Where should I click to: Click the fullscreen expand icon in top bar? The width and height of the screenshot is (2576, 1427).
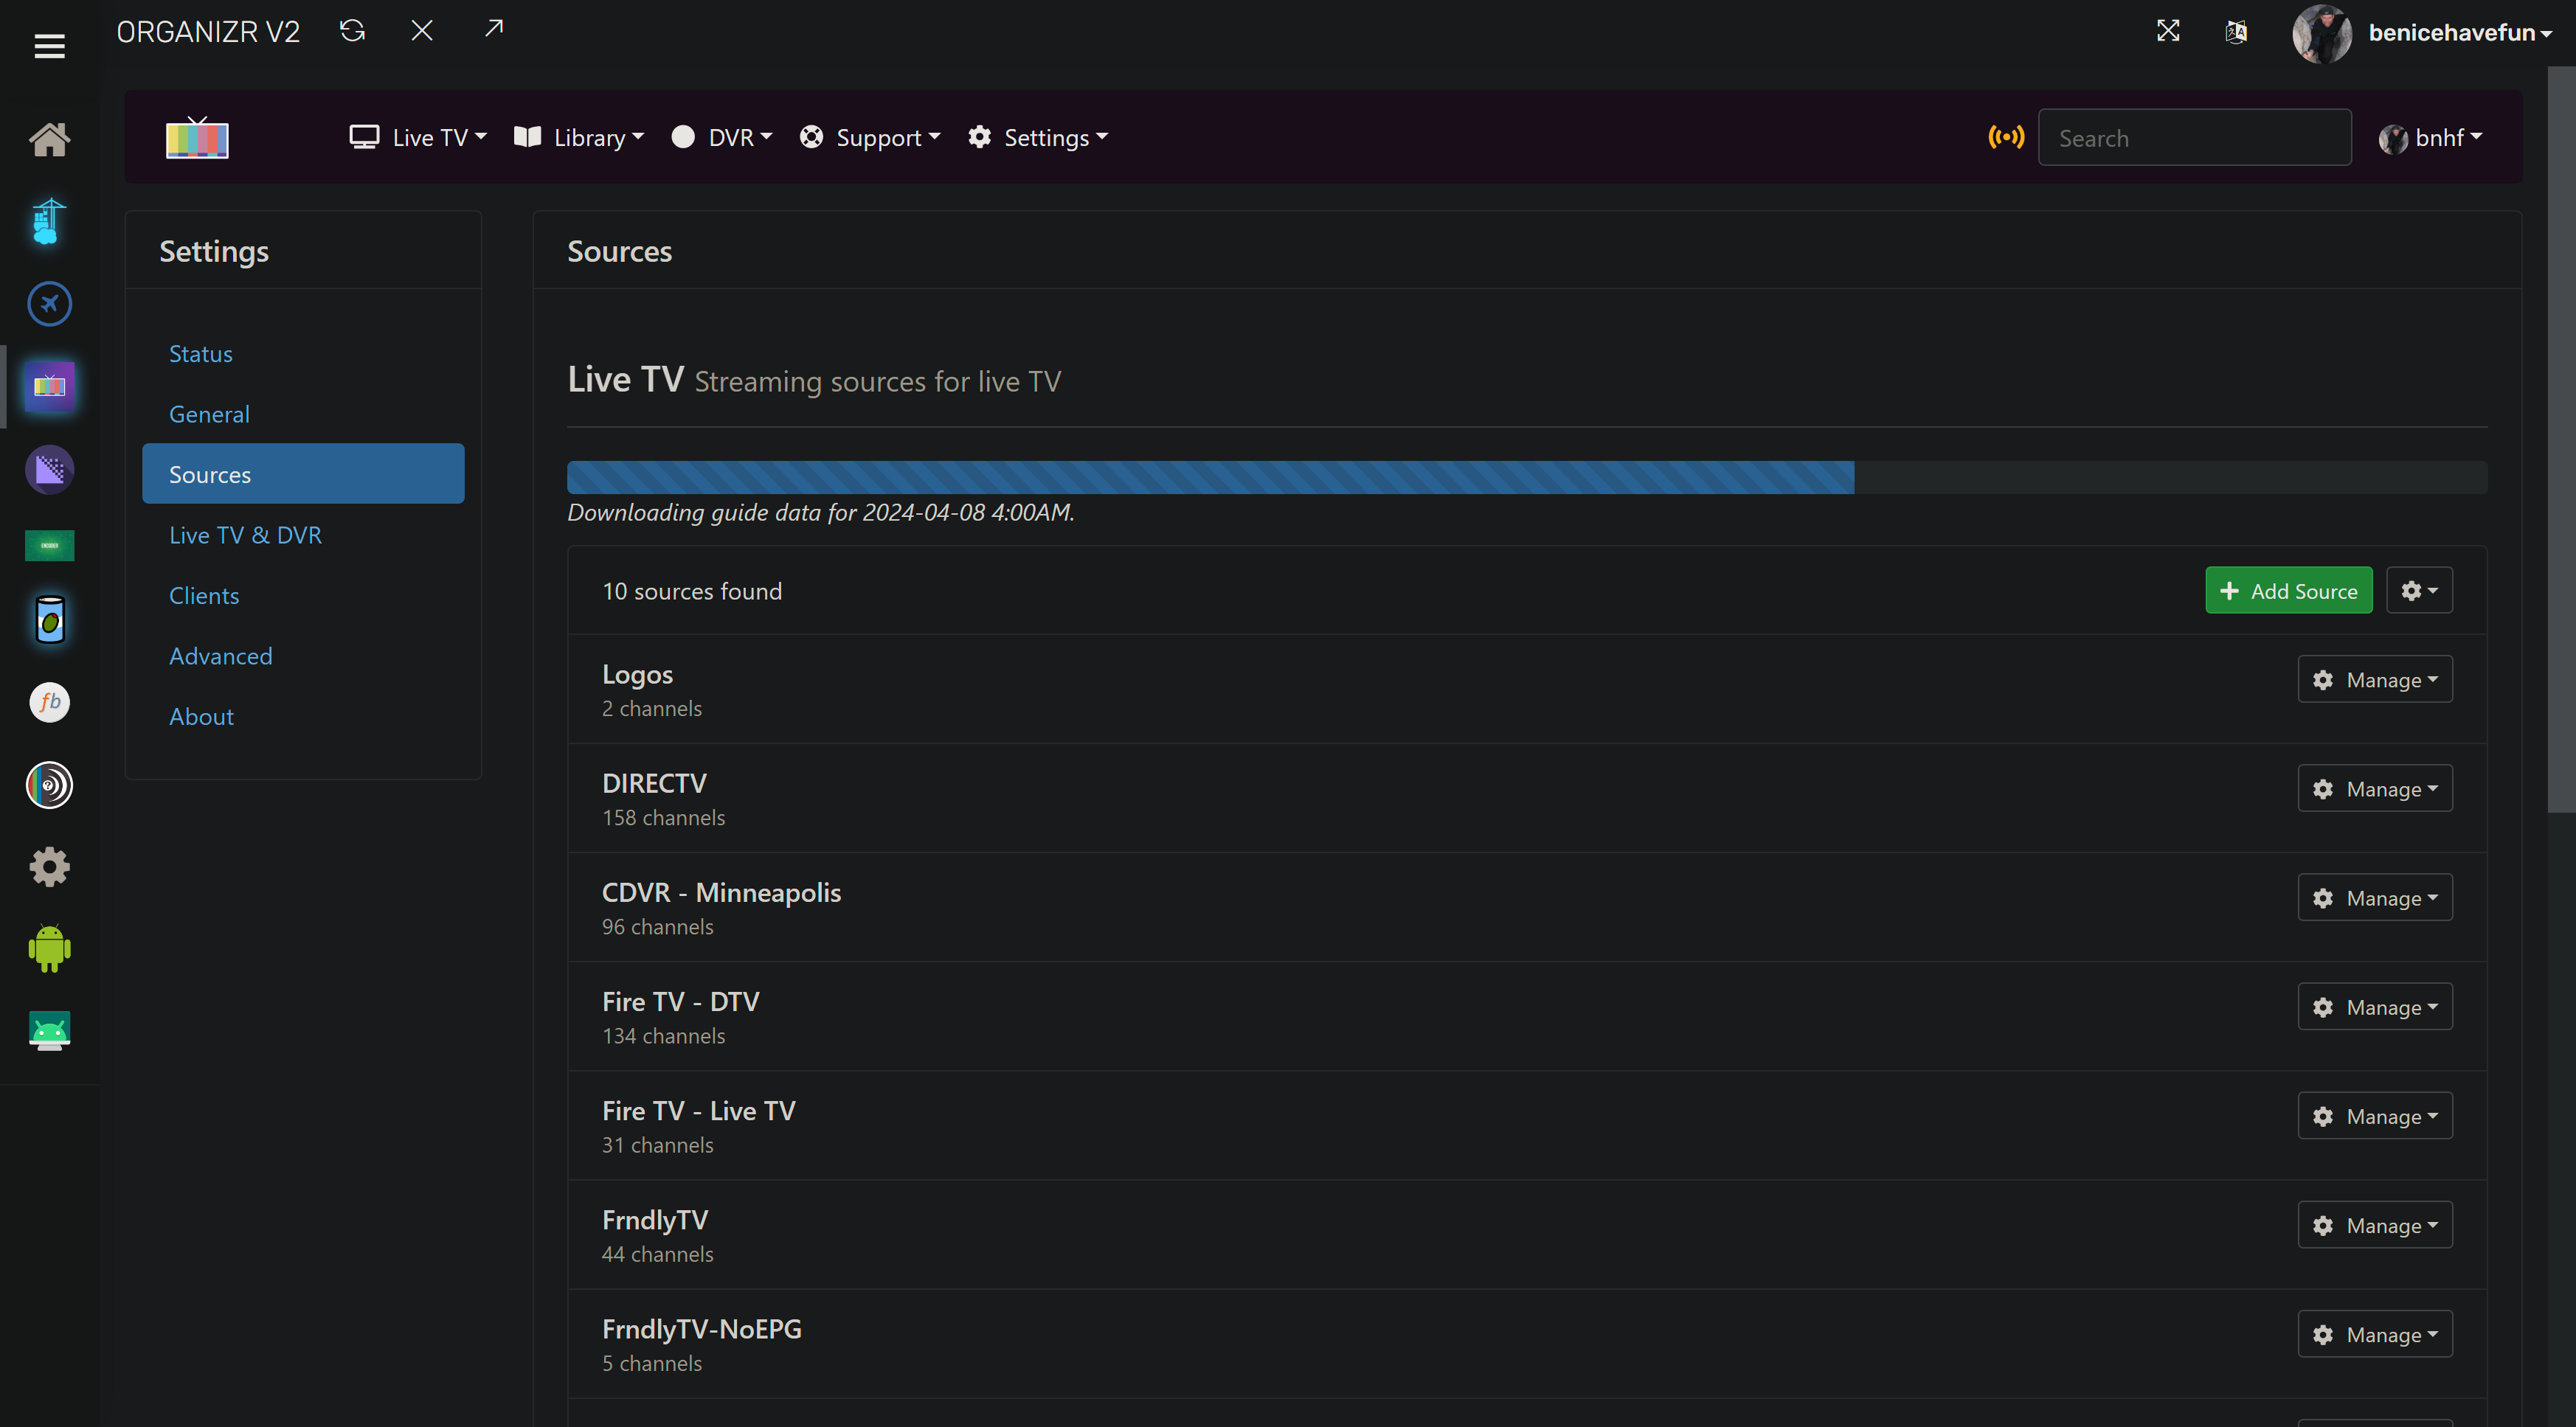2168,30
